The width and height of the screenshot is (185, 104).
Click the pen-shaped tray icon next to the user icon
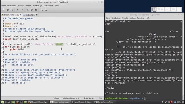166,102
